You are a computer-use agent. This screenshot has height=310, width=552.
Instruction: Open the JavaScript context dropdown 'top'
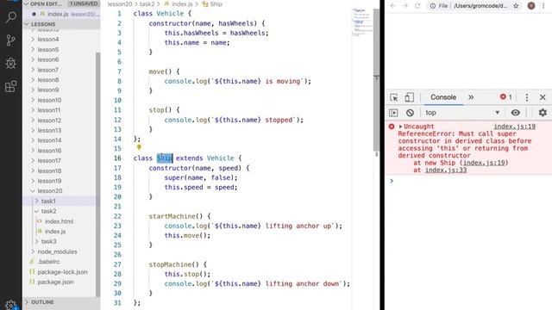(x=462, y=113)
